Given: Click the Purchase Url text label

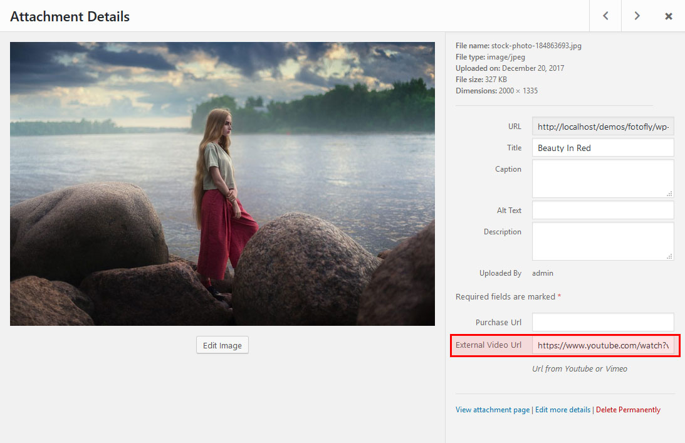Looking at the screenshot, I should 498,322.
